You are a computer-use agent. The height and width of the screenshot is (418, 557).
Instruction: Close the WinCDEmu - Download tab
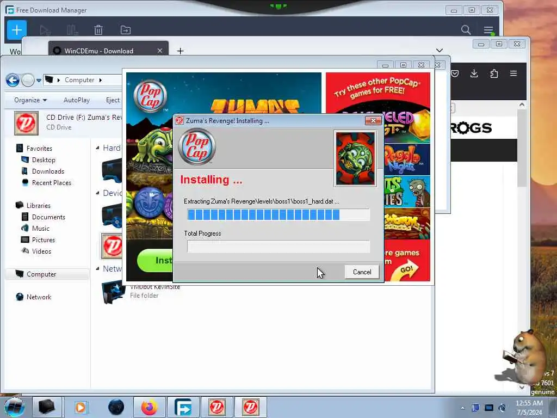click(160, 51)
